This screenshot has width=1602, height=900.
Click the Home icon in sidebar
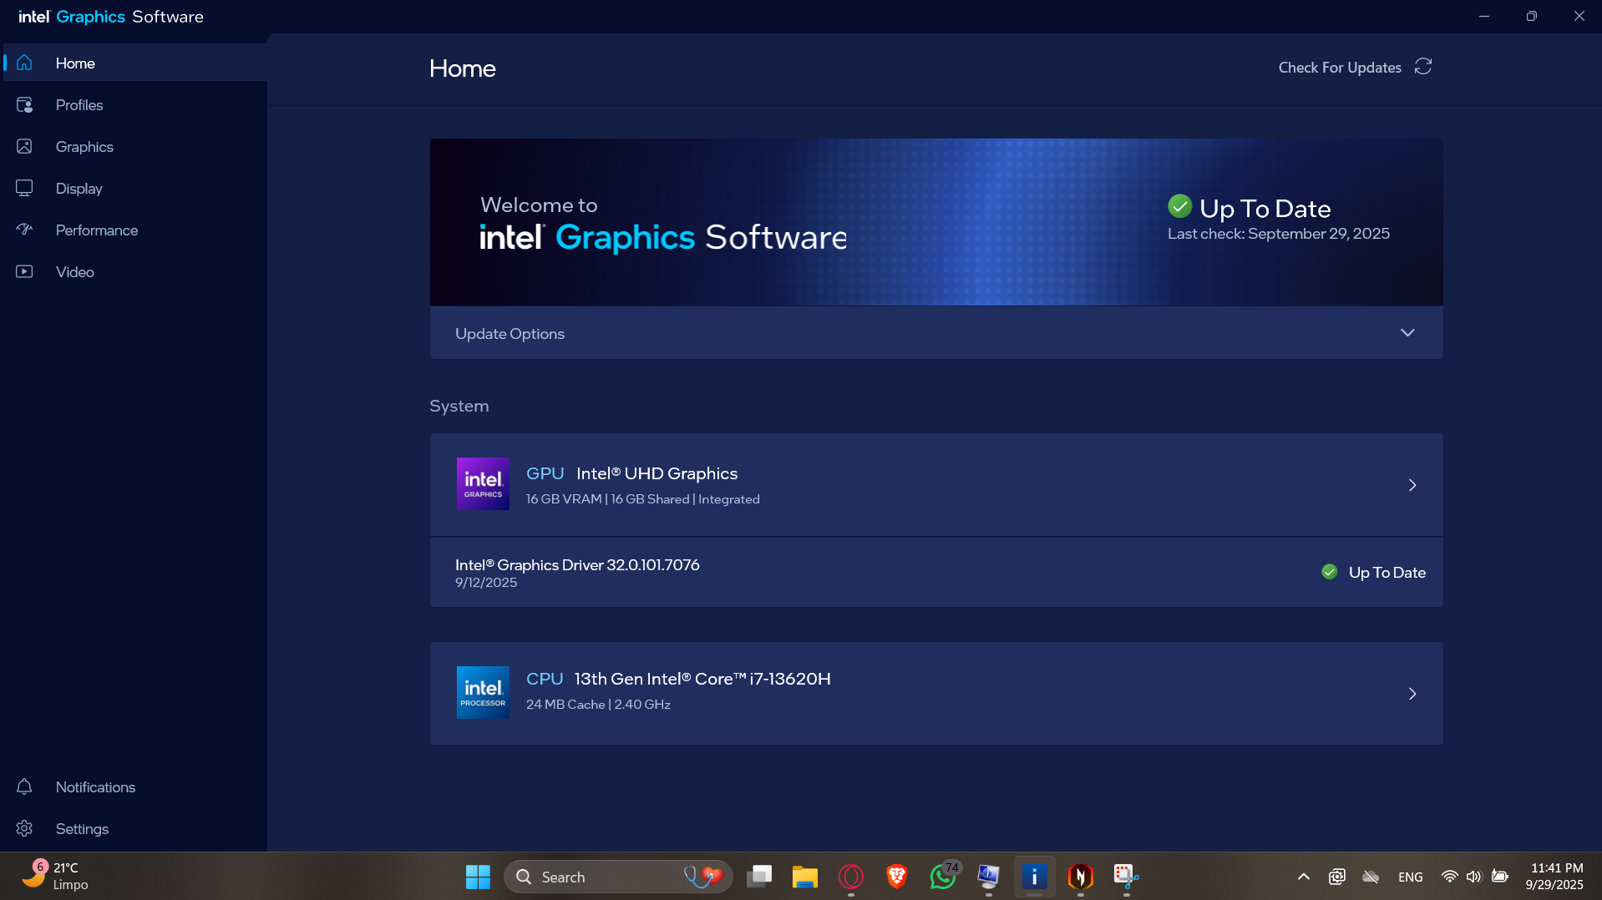pyautogui.click(x=24, y=63)
